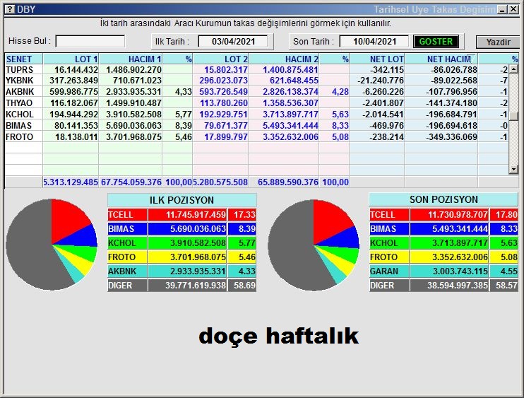
Task: Click the table vertical scrollbar thumb
Action: tap(513, 116)
